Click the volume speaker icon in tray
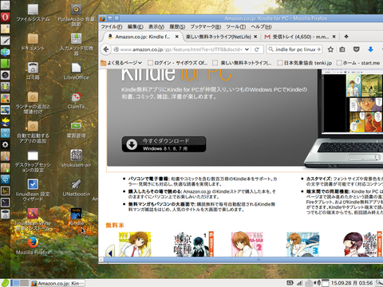Screen dimensions: 383x287 point(317,283)
